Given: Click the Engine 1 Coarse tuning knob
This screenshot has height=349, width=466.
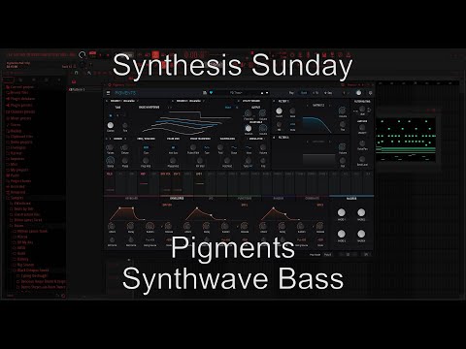Looking at the screenshot, I should [111, 125].
